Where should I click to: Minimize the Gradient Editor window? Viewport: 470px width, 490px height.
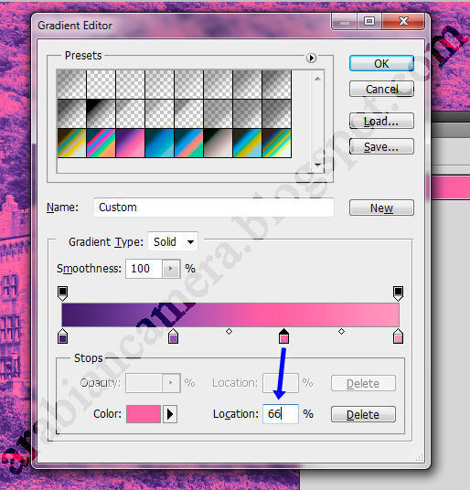click(345, 21)
